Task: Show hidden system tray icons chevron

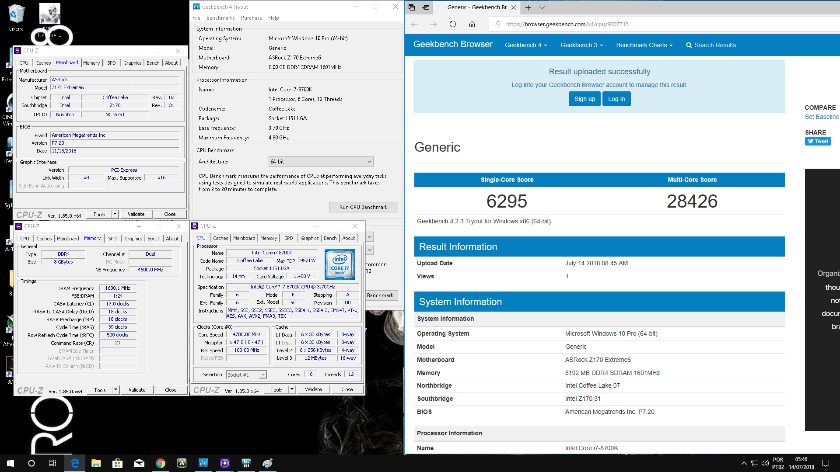Action: [x=744, y=463]
